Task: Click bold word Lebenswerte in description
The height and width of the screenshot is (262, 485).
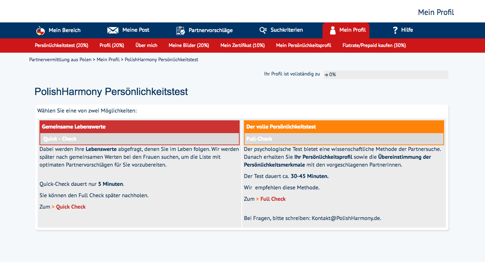Action: click(x=101, y=149)
